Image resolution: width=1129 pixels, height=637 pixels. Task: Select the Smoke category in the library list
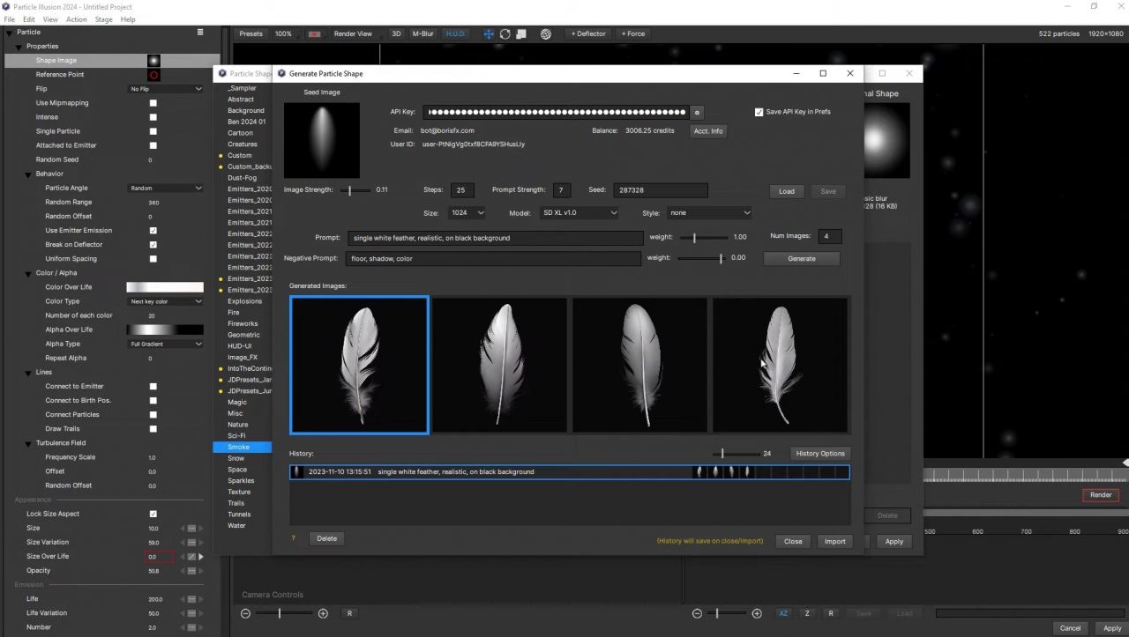pyautogui.click(x=238, y=447)
